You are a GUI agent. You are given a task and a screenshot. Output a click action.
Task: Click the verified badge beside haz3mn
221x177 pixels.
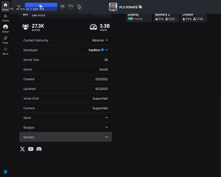tap(103, 50)
